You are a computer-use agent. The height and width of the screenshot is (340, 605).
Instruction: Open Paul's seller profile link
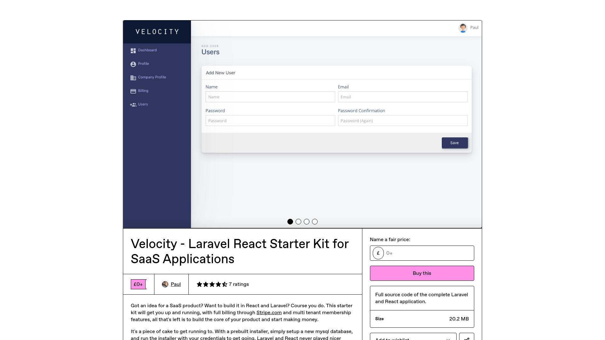pyautogui.click(x=176, y=284)
